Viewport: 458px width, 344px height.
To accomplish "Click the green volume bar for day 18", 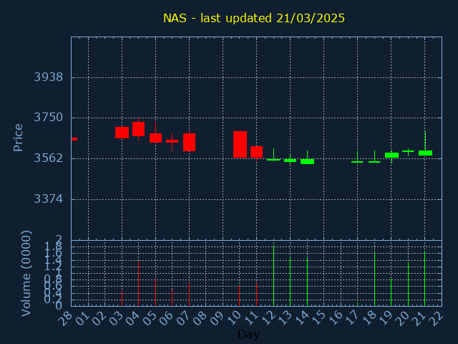I will point(374,279).
